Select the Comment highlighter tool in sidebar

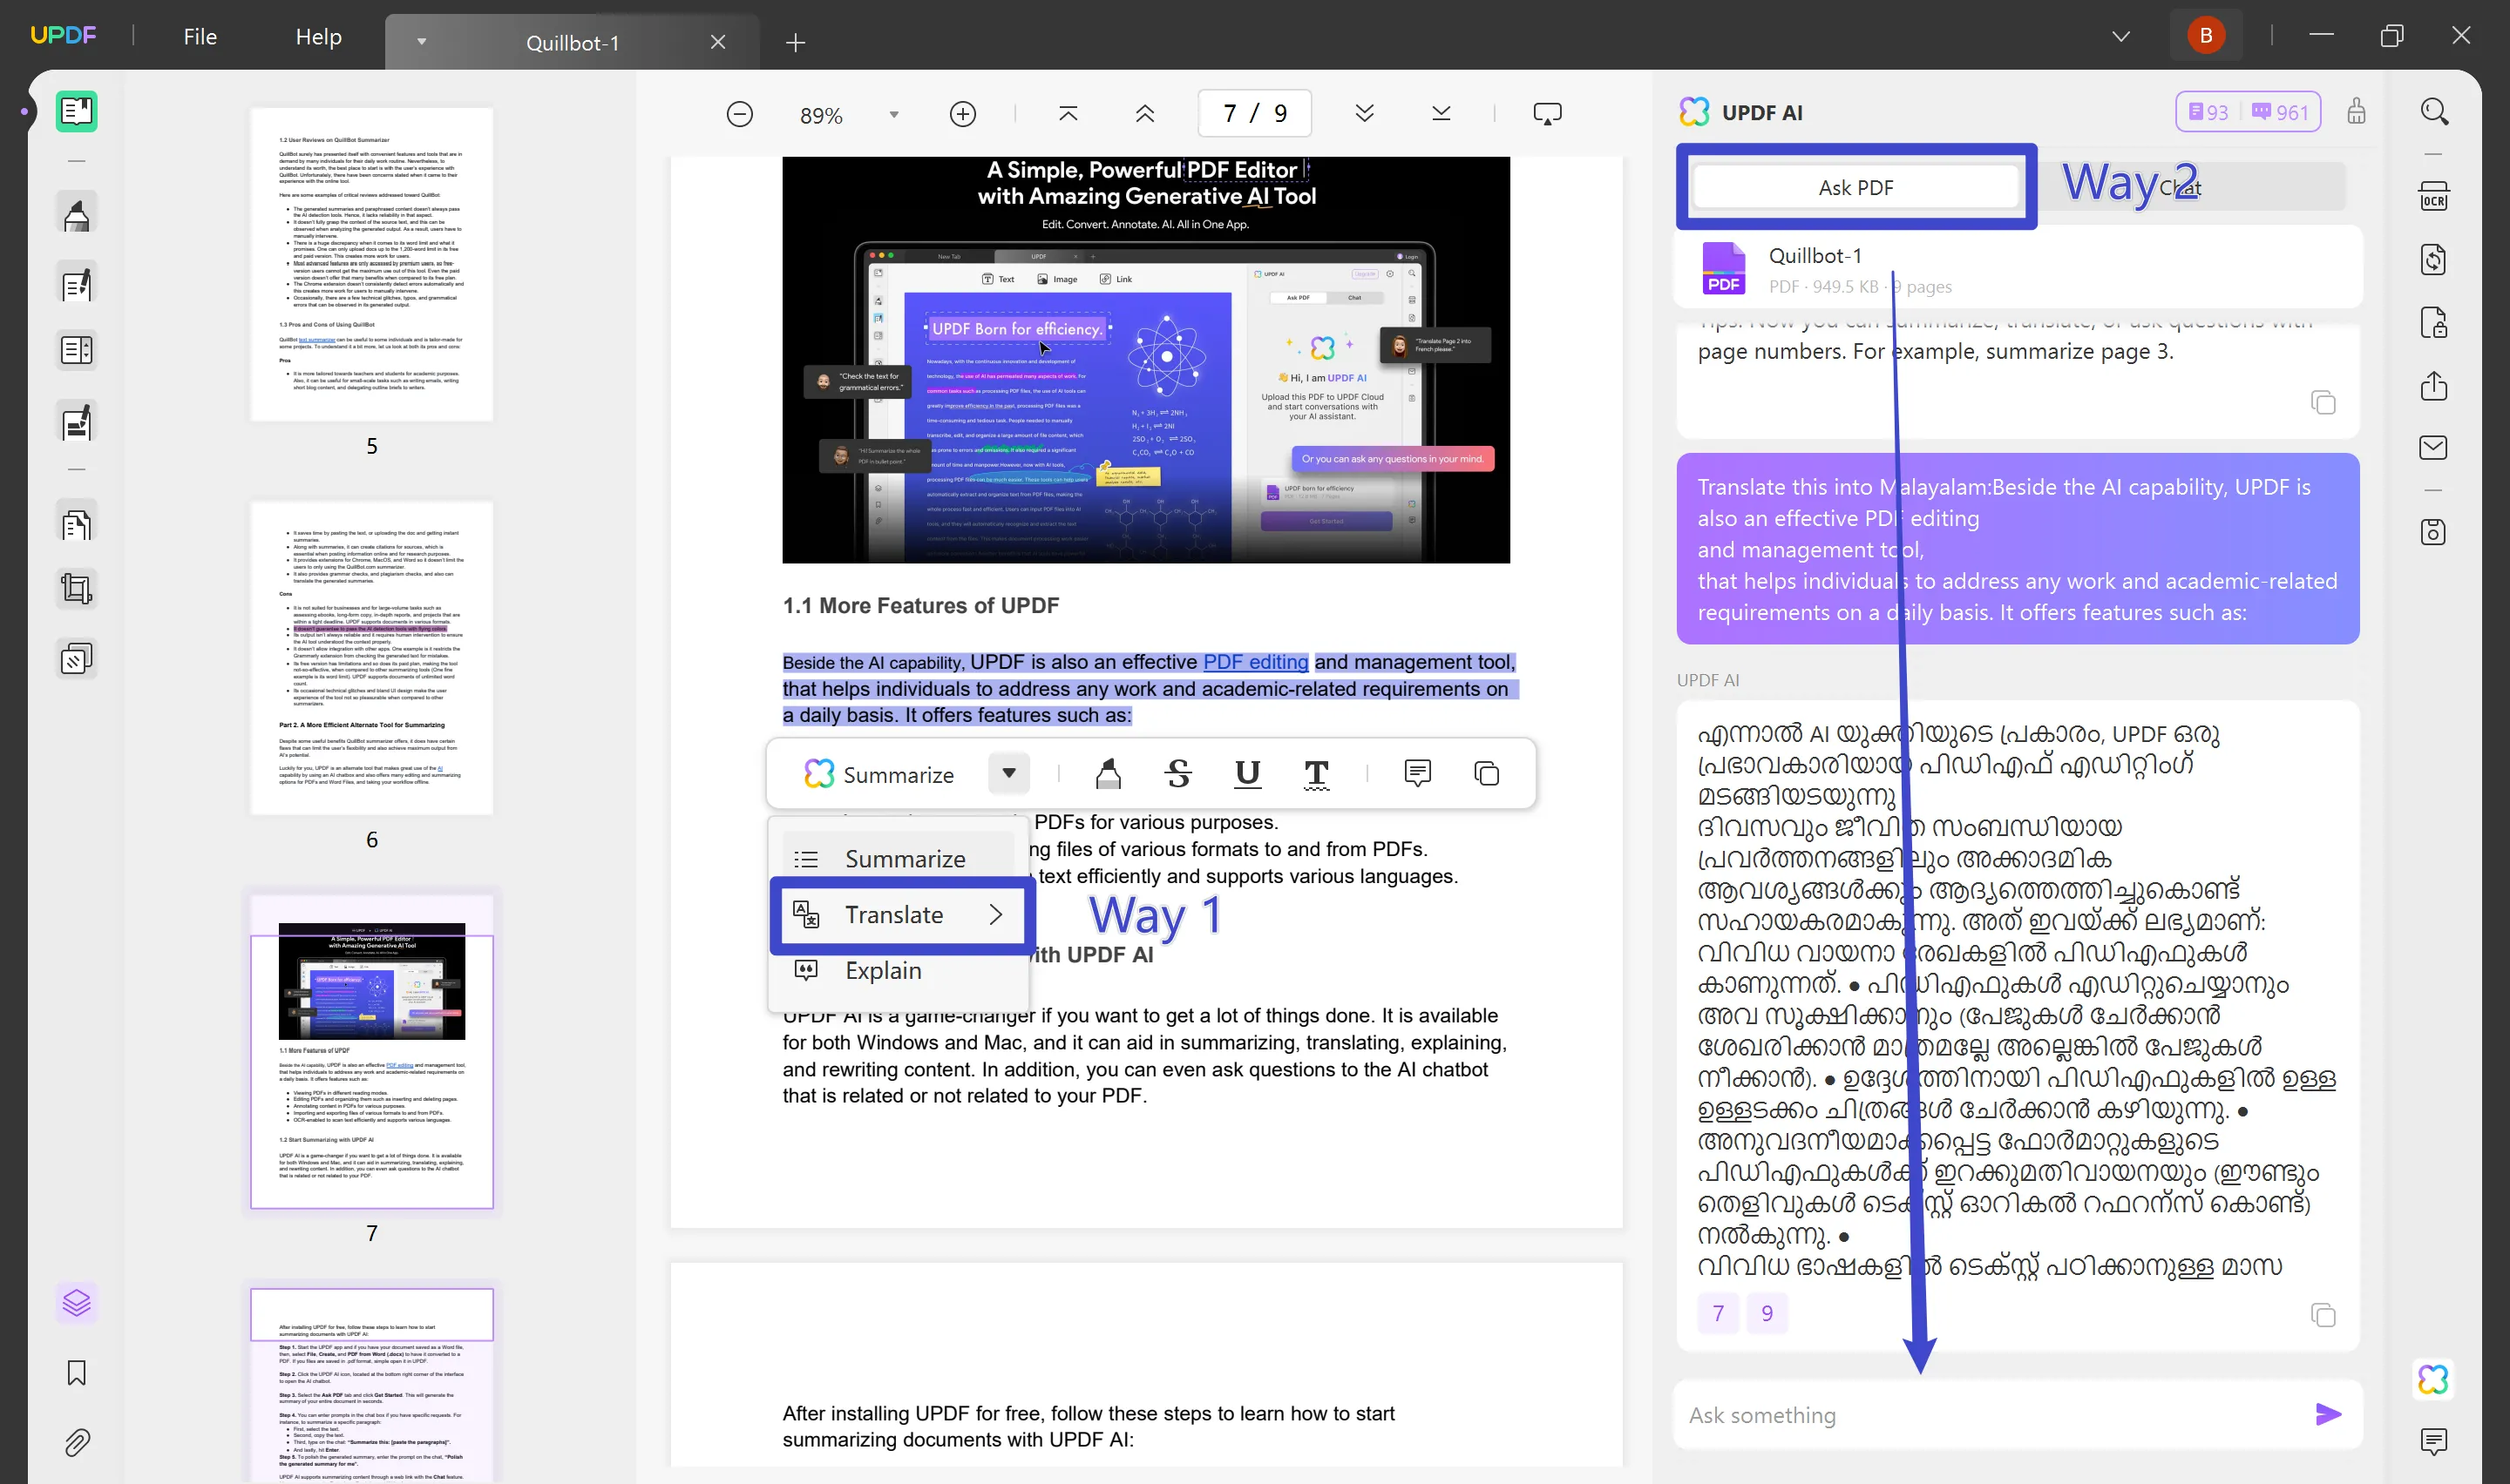pyautogui.click(x=77, y=215)
